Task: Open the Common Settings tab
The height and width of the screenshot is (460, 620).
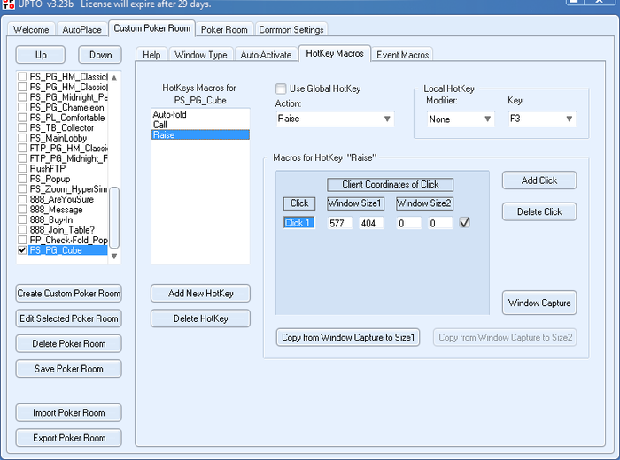Action: (291, 29)
